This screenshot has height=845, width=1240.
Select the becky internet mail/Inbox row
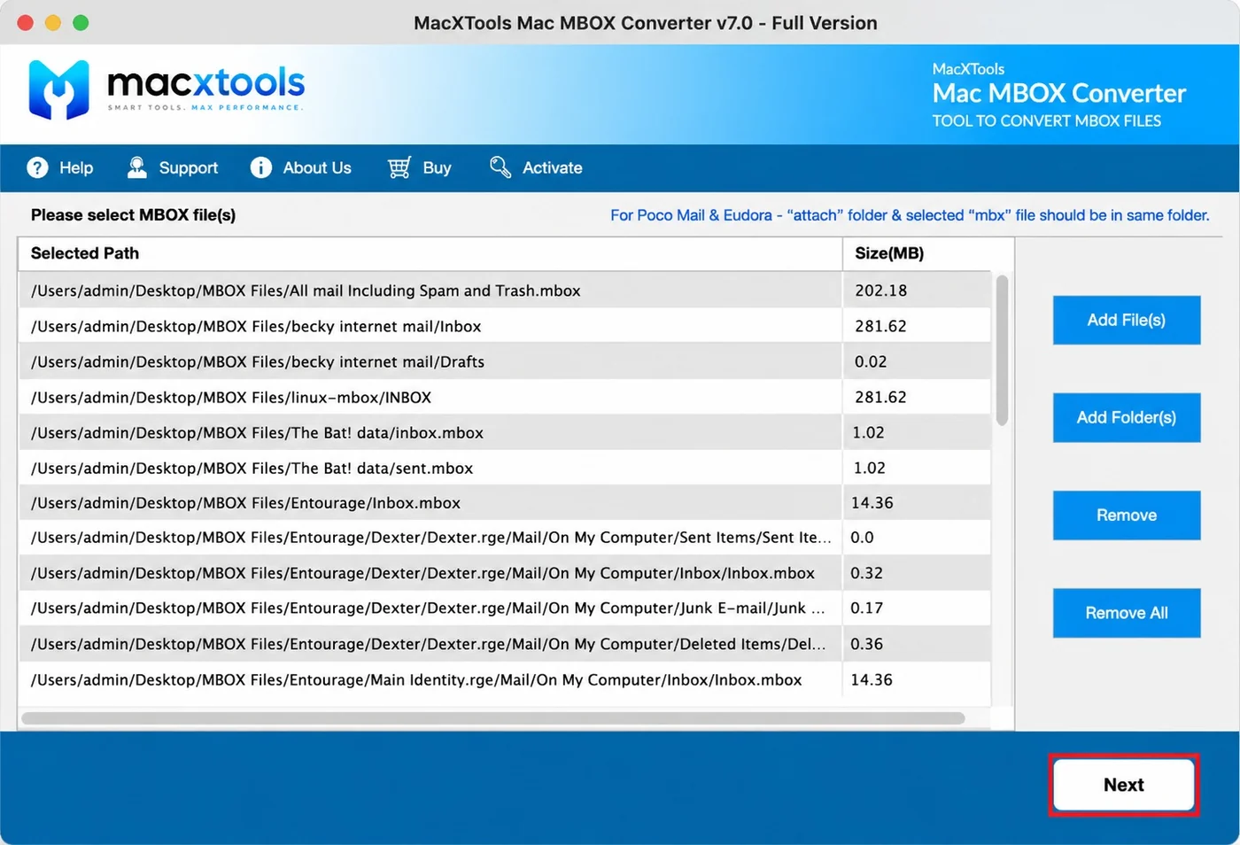coord(505,326)
